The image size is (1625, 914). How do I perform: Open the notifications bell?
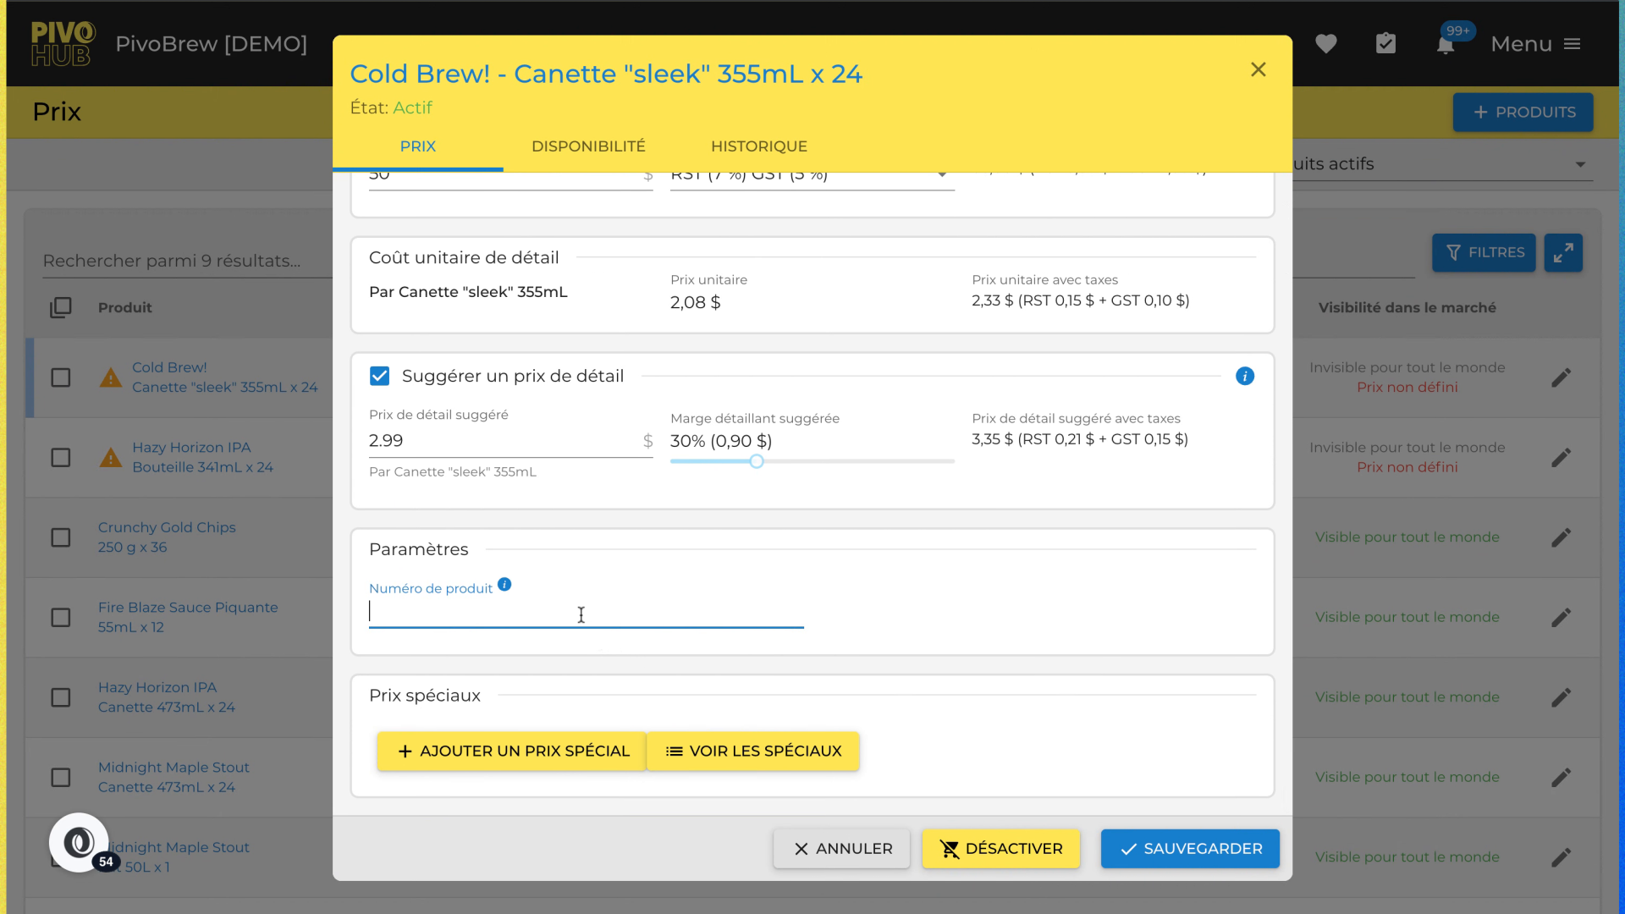click(1446, 45)
